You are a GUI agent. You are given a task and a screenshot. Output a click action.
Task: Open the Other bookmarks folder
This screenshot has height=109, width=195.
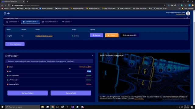[188, 8]
